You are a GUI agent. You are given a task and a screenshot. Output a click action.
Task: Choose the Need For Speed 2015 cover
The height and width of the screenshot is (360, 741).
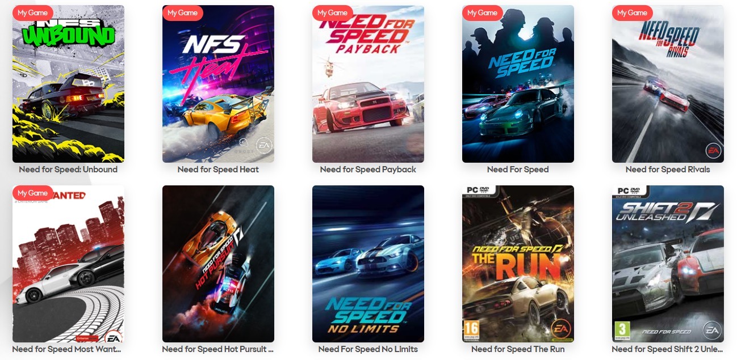(518, 84)
